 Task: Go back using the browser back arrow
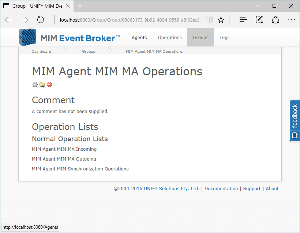[x=9, y=20]
